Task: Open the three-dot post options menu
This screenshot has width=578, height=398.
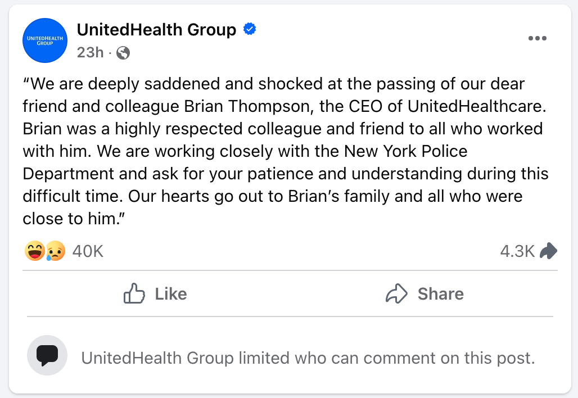Action: point(538,38)
